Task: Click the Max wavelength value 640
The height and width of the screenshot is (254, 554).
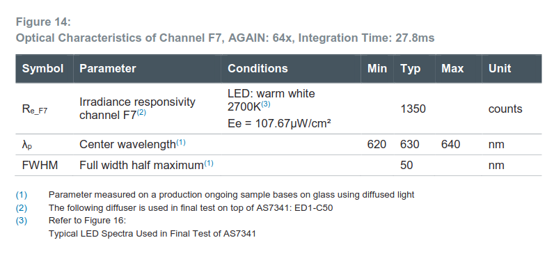Action: pos(450,144)
